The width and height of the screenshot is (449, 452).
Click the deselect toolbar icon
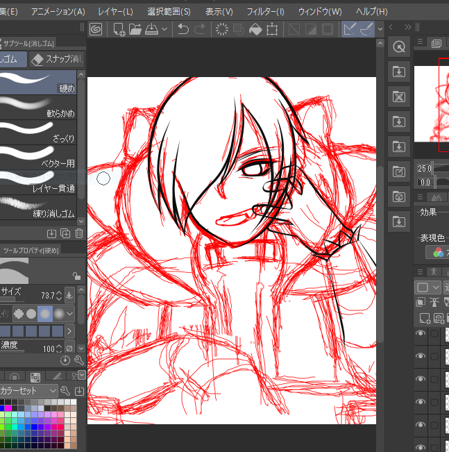click(x=294, y=29)
